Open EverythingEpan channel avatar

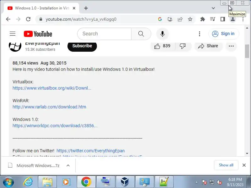click(15, 46)
